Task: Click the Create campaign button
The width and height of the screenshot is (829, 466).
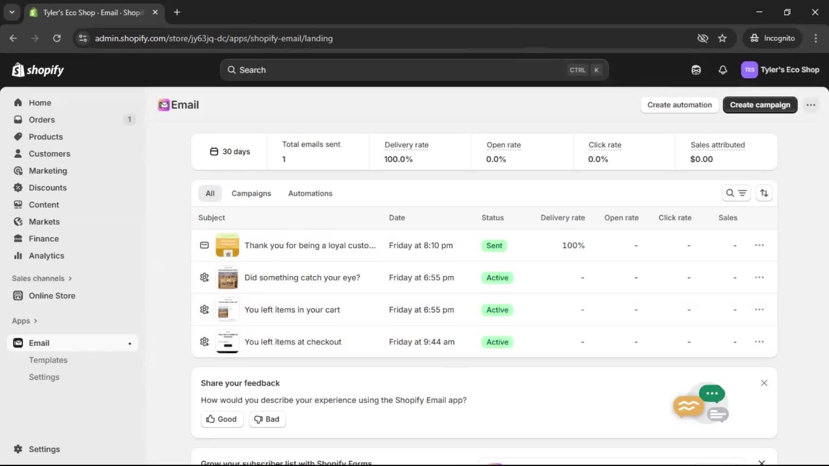Action: pos(759,105)
